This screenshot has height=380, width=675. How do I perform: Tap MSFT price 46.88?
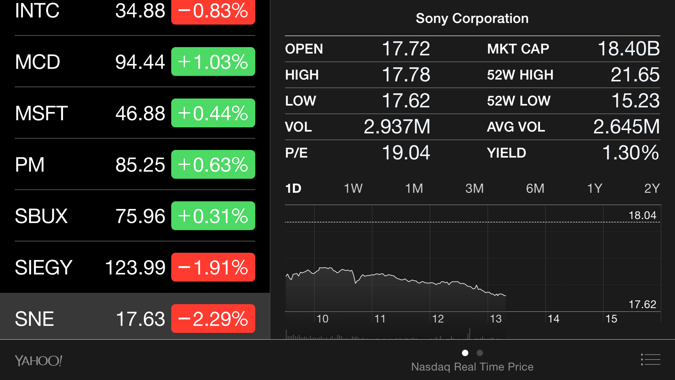point(140,113)
